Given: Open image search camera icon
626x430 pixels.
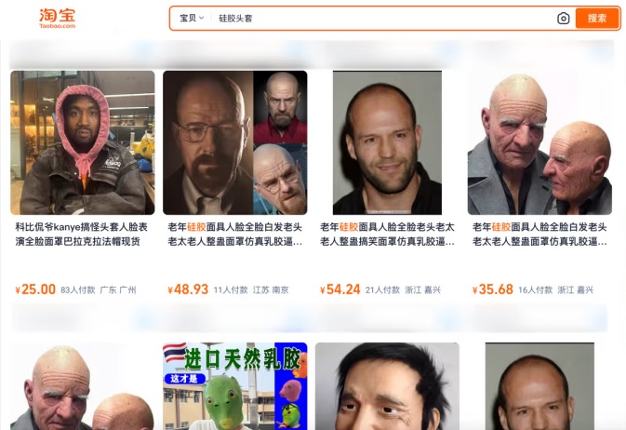Looking at the screenshot, I should tap(564, 19).
